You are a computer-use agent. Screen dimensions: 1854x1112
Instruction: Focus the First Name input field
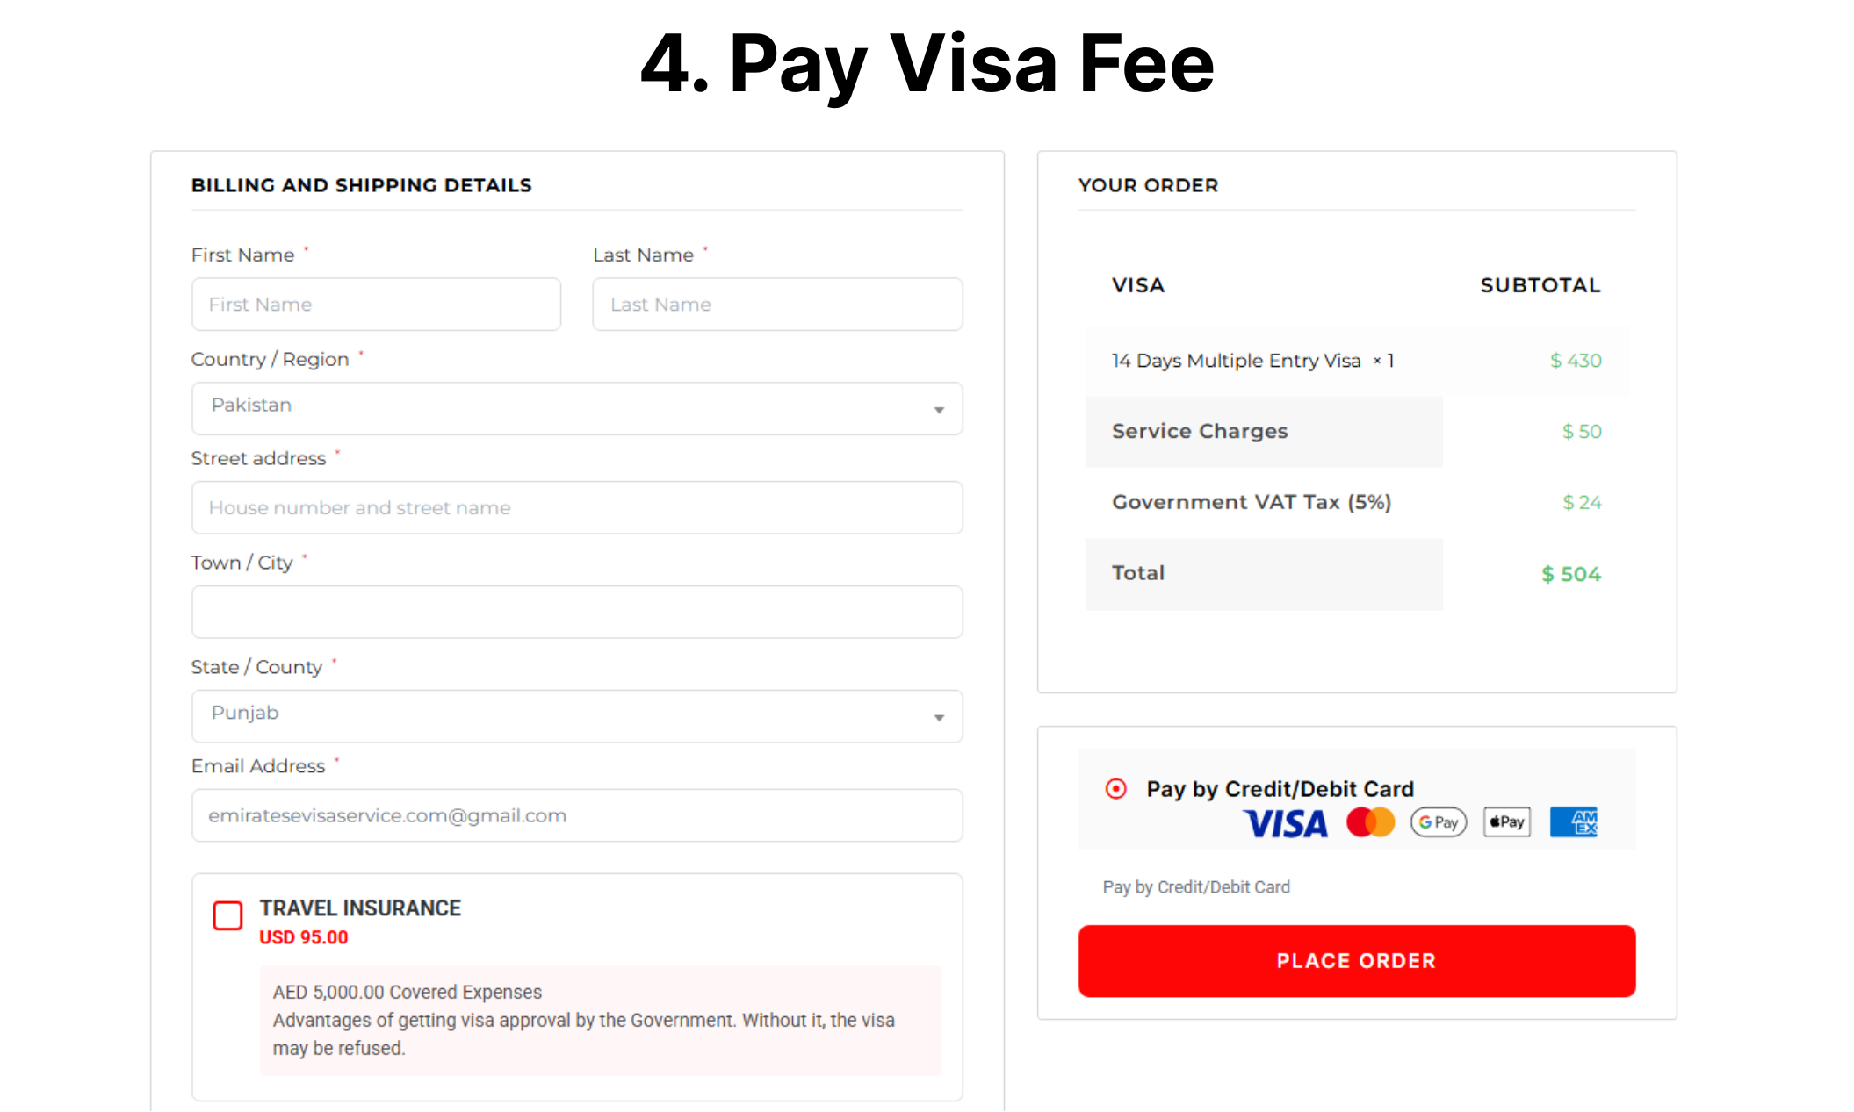[x=376, y=305]
